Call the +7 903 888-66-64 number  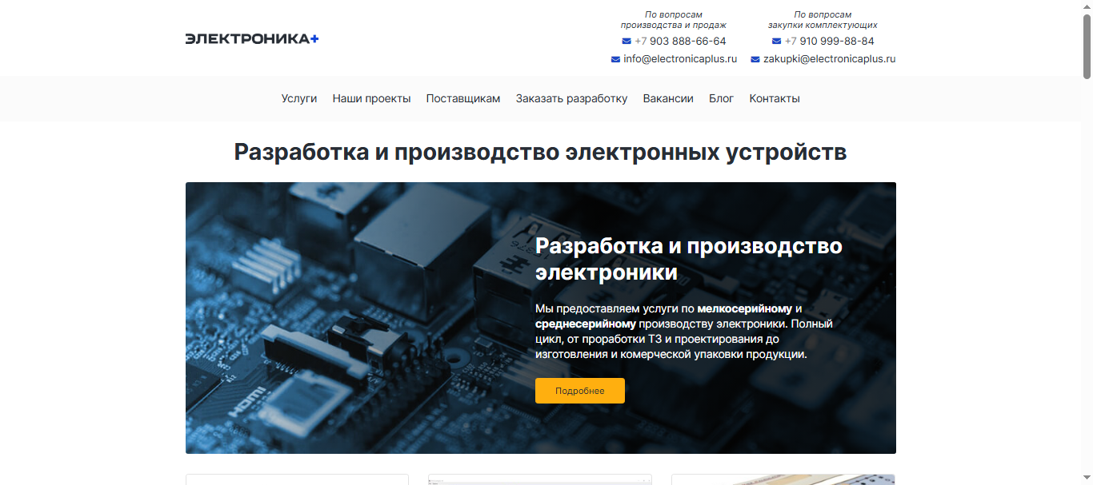680,40
